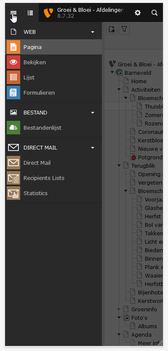
Task: Select the Agenda page in tree
Action: [141, 335]
